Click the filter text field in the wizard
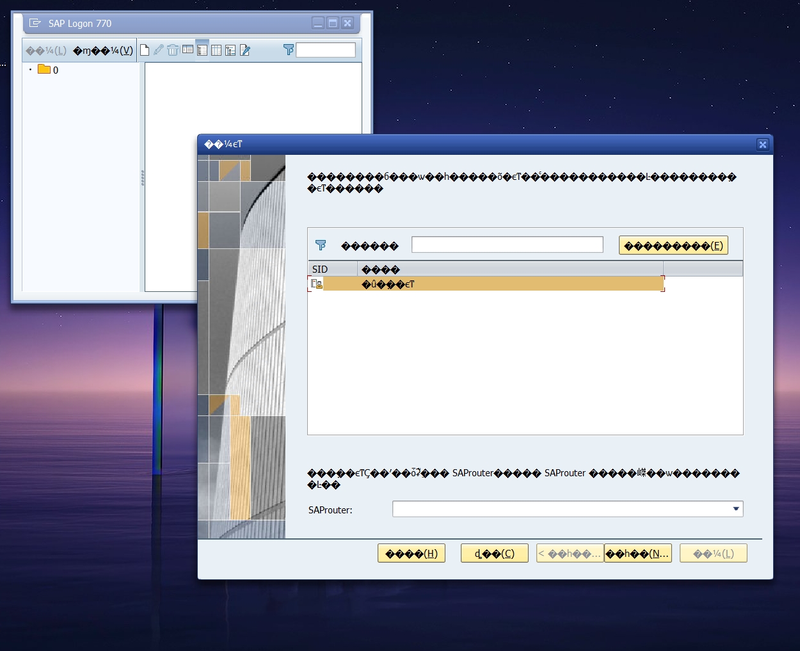This screenshot has width=800, height=651. [507, 245]
